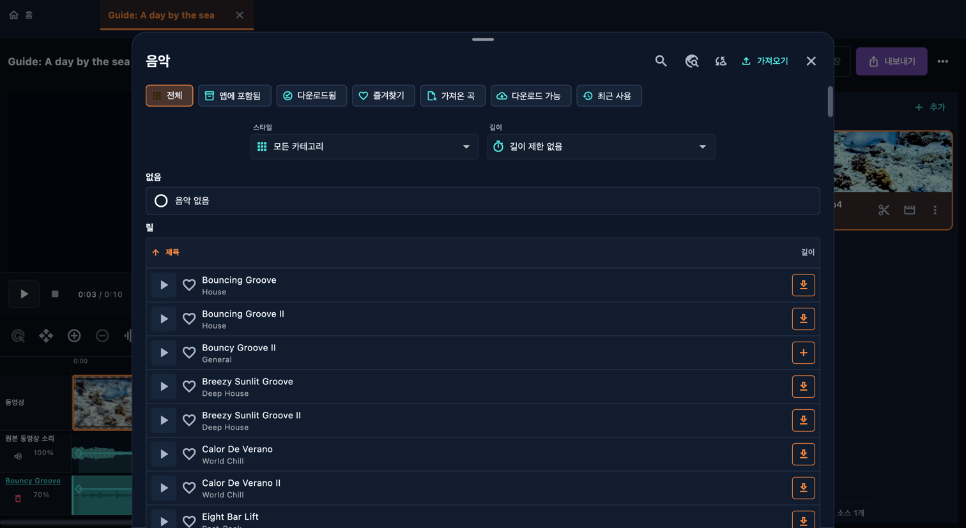Preview play Calor De Verano

[x=164, y=454]
